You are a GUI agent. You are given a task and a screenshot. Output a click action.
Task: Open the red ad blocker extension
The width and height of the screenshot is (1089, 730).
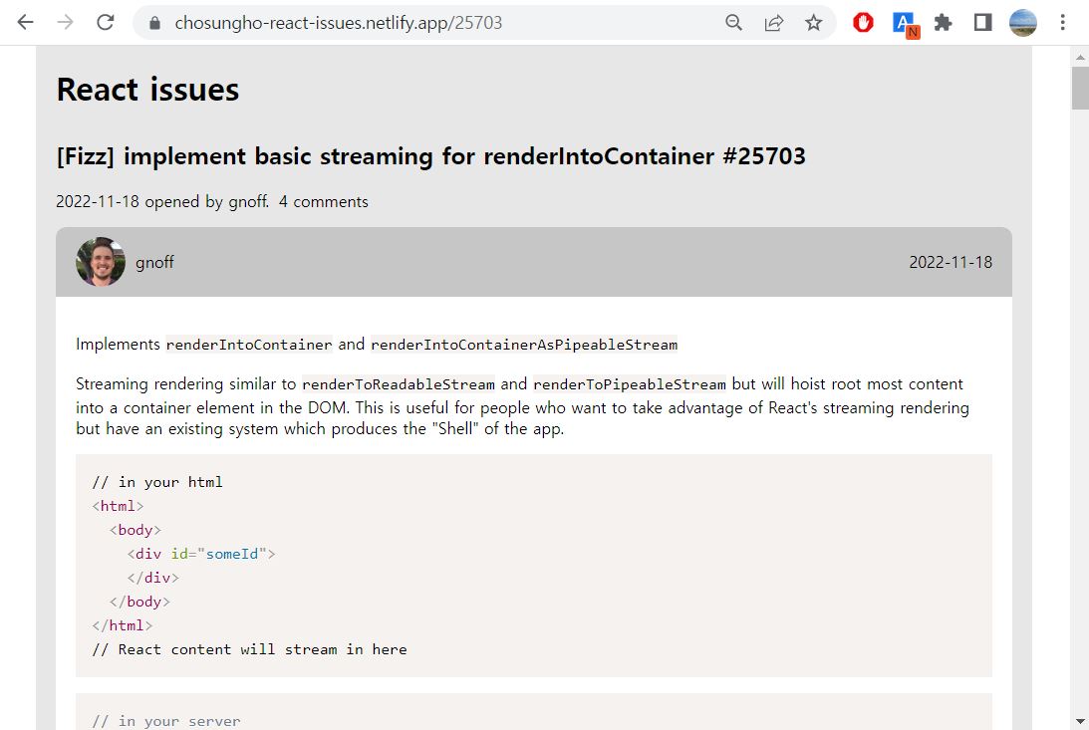[863, 23]
